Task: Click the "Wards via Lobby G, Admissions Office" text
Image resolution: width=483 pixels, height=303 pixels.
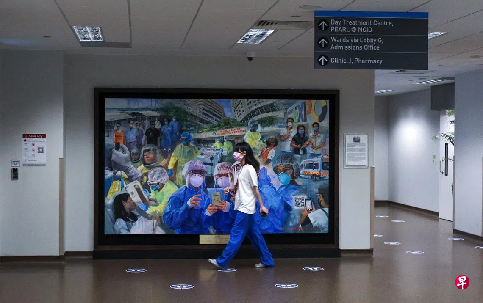Action: pyautogui.click(x=357, y=43)
